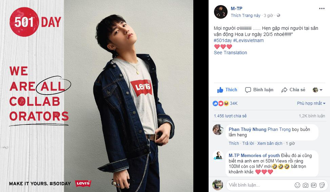Share the post via Chia sẻ
This screenshot has width=330, height=192.
coord(293,90)
